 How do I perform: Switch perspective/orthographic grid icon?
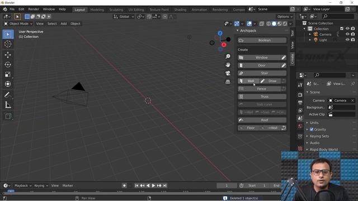(x=228, y=82)
